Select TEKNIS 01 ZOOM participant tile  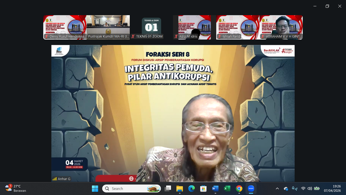151,27
